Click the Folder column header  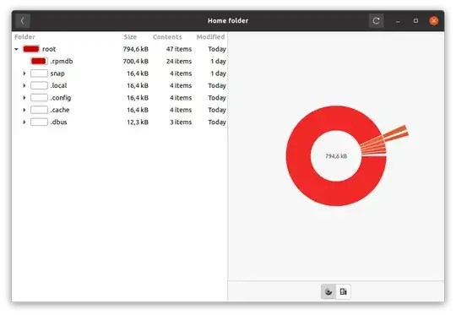click(x=24, y=37)
